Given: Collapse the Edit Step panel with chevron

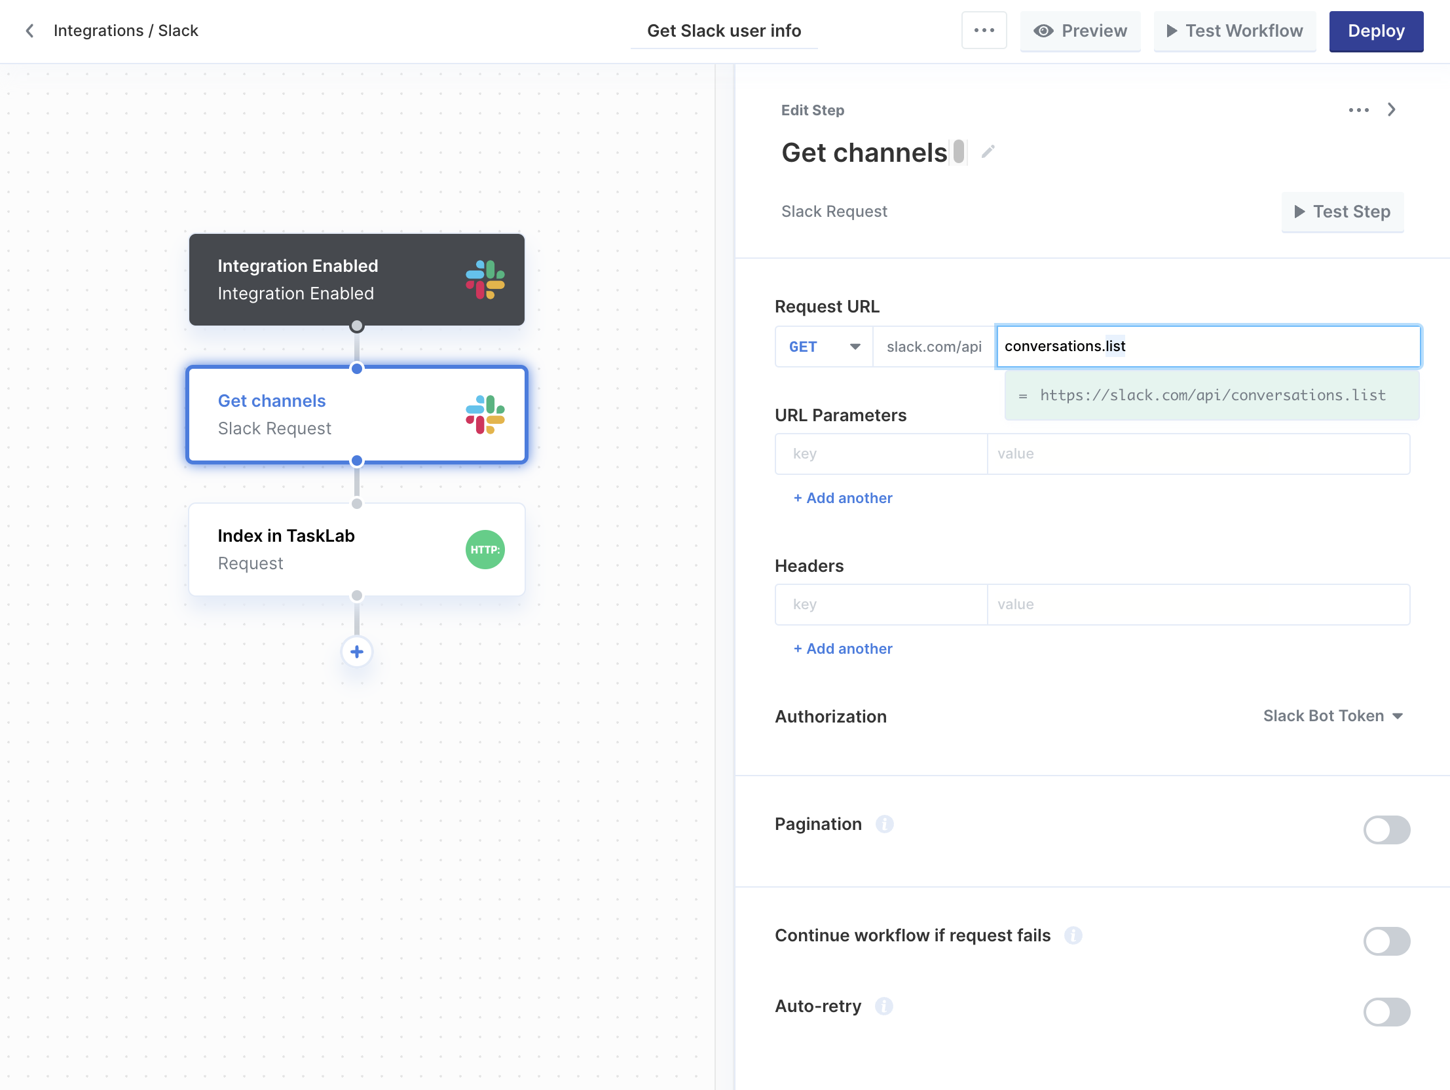Looking at the screenshot, I should tap(1391, 109).
